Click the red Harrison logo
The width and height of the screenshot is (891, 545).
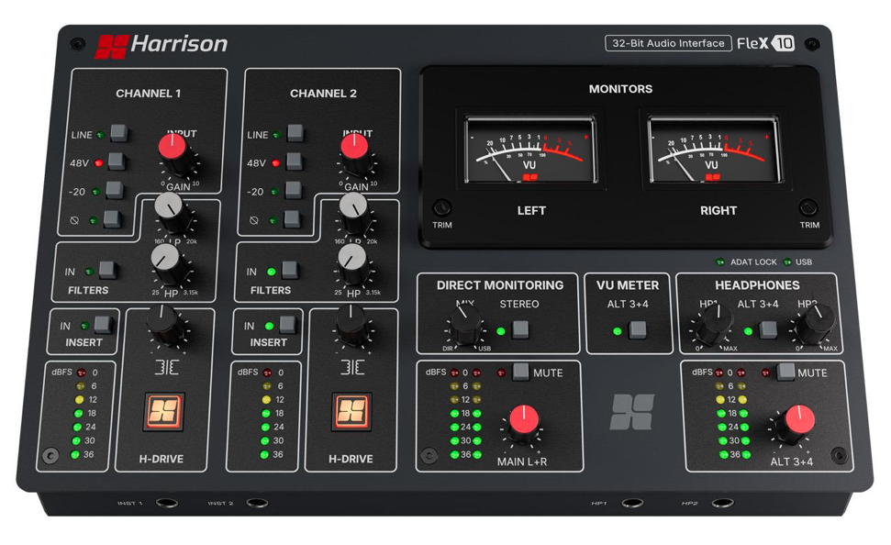111,47
